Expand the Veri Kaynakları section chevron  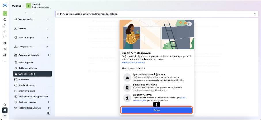(x=48, y=19)
